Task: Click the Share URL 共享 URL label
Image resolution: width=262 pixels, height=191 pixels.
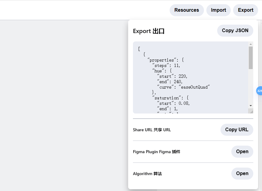Action: (152, 130)
